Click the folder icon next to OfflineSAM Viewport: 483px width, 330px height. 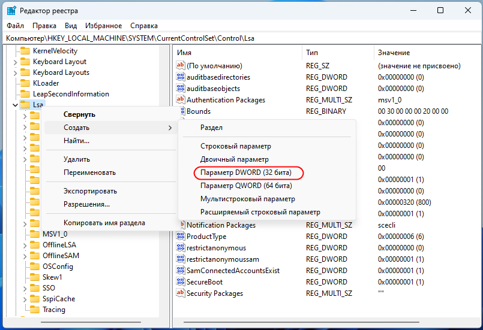coord(35,256)
